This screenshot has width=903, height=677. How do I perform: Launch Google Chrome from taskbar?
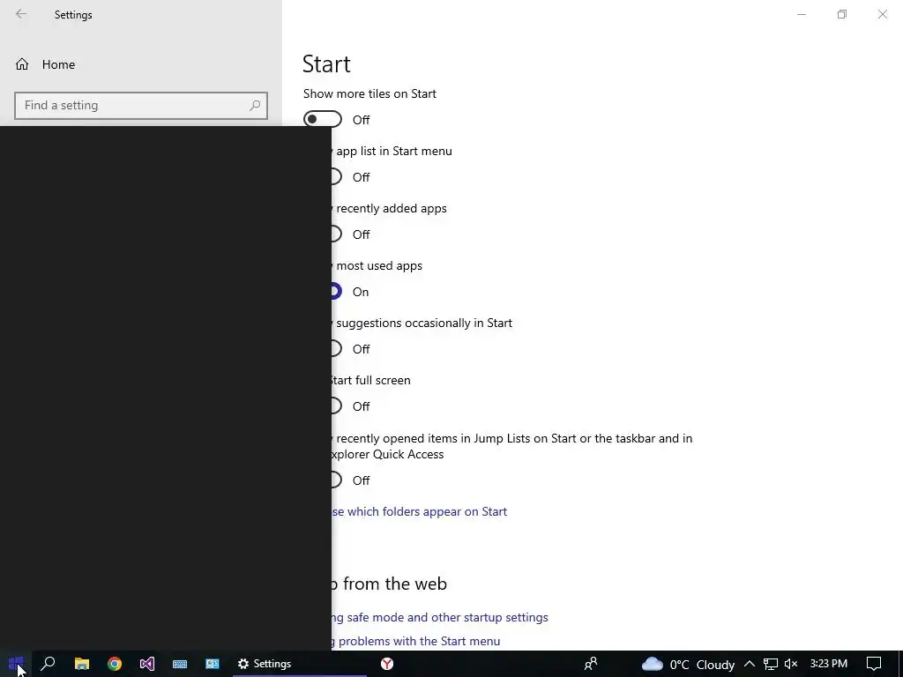click(115, 664)
